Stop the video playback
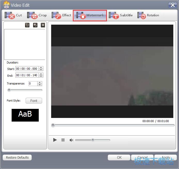This screenshot has height=169, width=179. click(63, 140)
